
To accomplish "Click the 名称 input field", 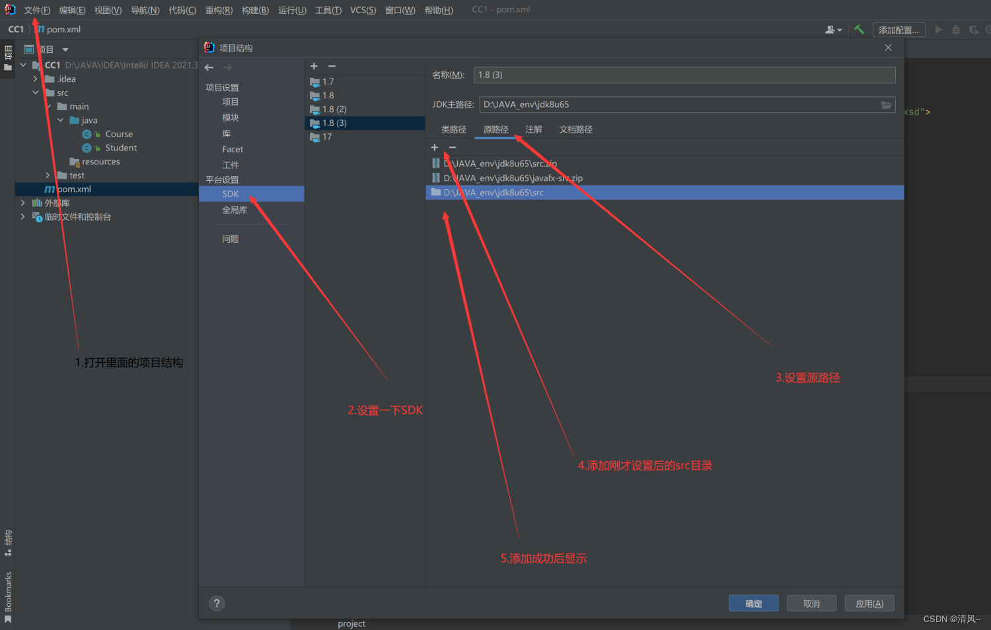I will [684, 75].
